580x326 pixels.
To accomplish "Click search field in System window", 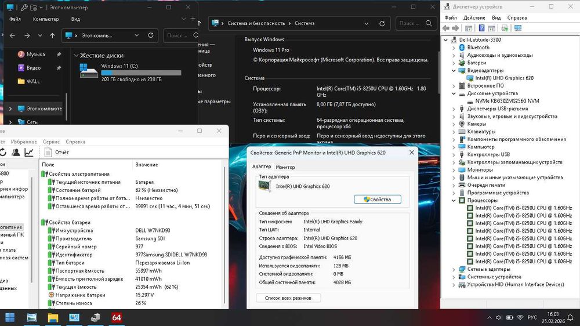I will pyautogui.click(x=415, y=23).
